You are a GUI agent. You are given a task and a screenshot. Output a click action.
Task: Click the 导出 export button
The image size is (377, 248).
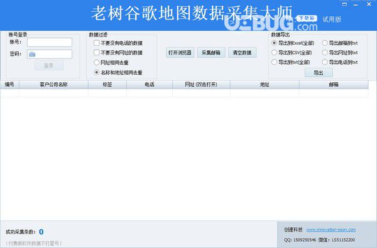point(319,73)
